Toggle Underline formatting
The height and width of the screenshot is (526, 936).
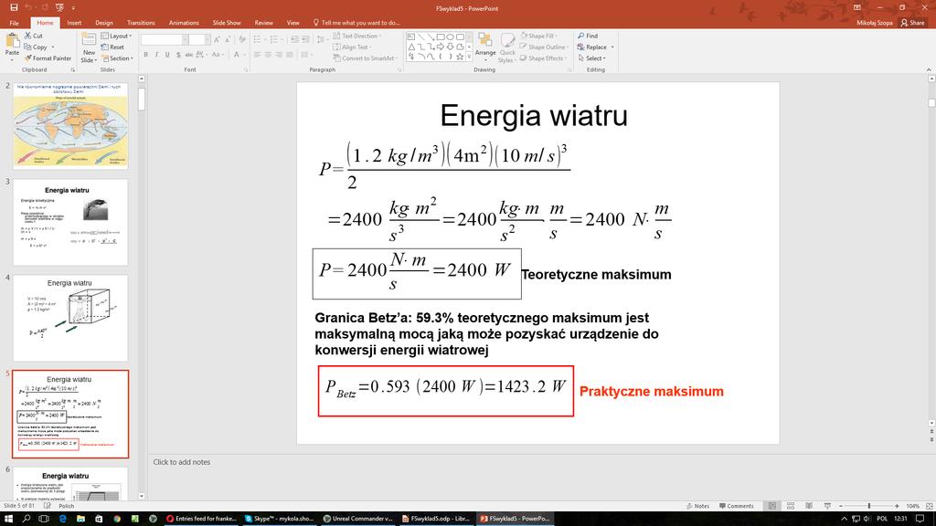[x=167, y=55]
